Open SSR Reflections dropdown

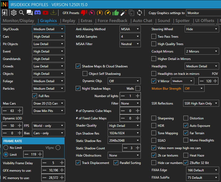[x=201, y=103]
